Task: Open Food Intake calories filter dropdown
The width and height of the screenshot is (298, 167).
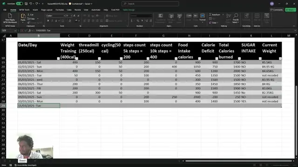Action: [x=199, y=58]
